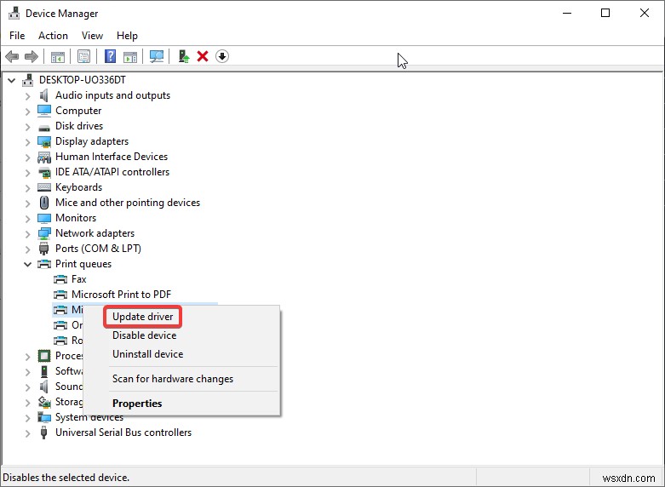Expand the Keyboards category

point(27,188)
